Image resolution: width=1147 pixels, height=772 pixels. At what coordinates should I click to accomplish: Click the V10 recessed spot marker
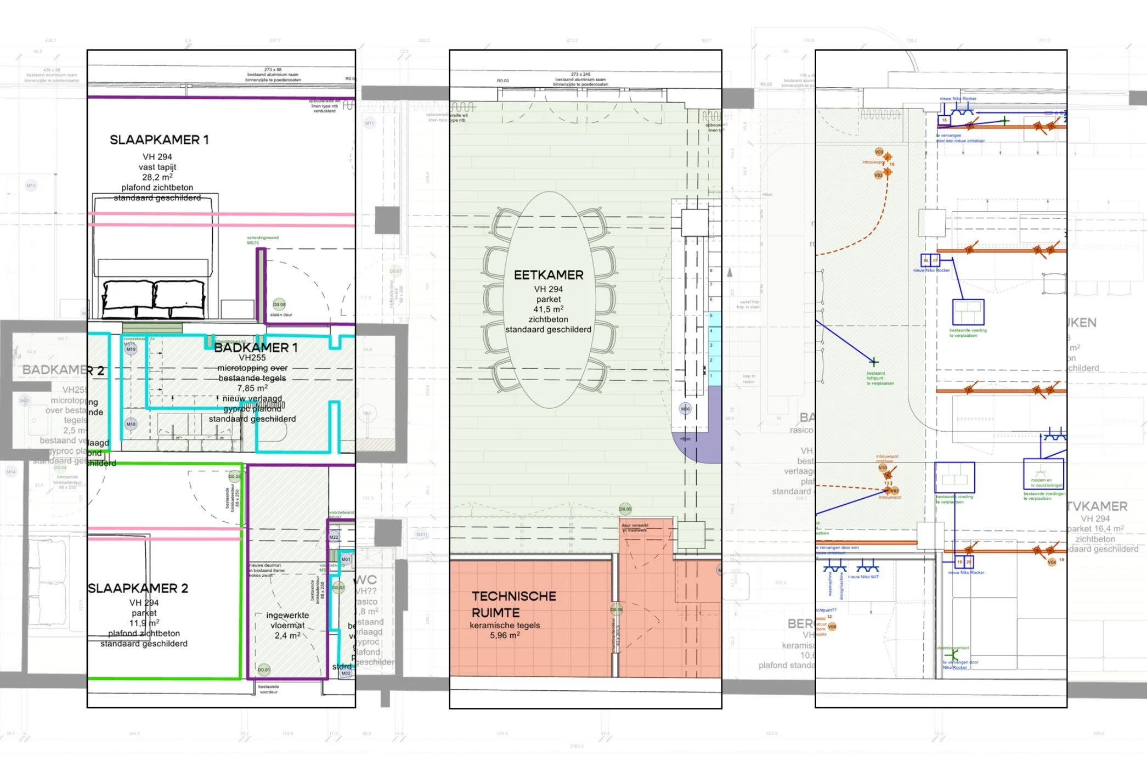point(883,468)
